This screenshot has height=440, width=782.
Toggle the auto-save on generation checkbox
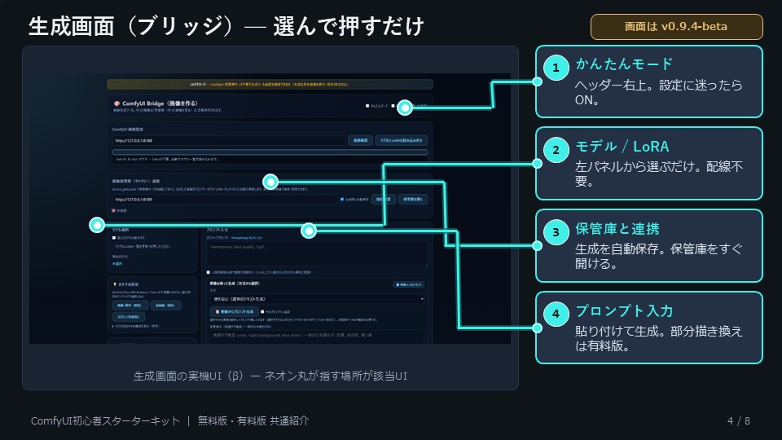point(342,199)
